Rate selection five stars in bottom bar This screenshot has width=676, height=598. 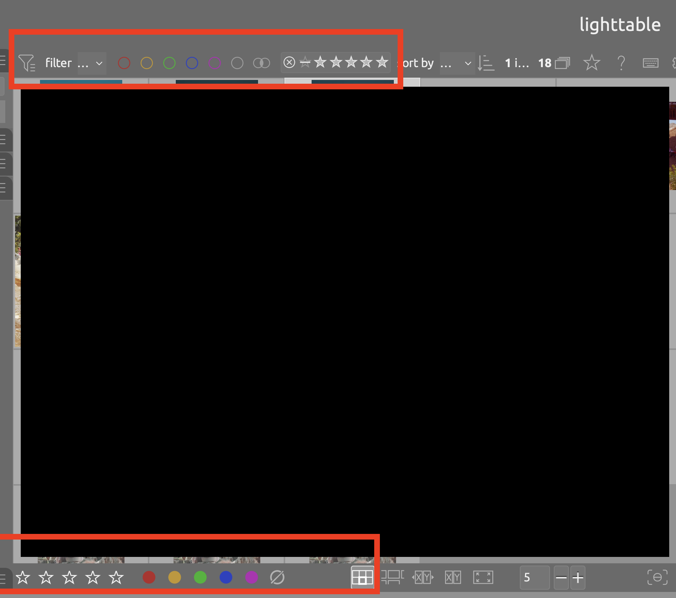click(x=116, y=577)
